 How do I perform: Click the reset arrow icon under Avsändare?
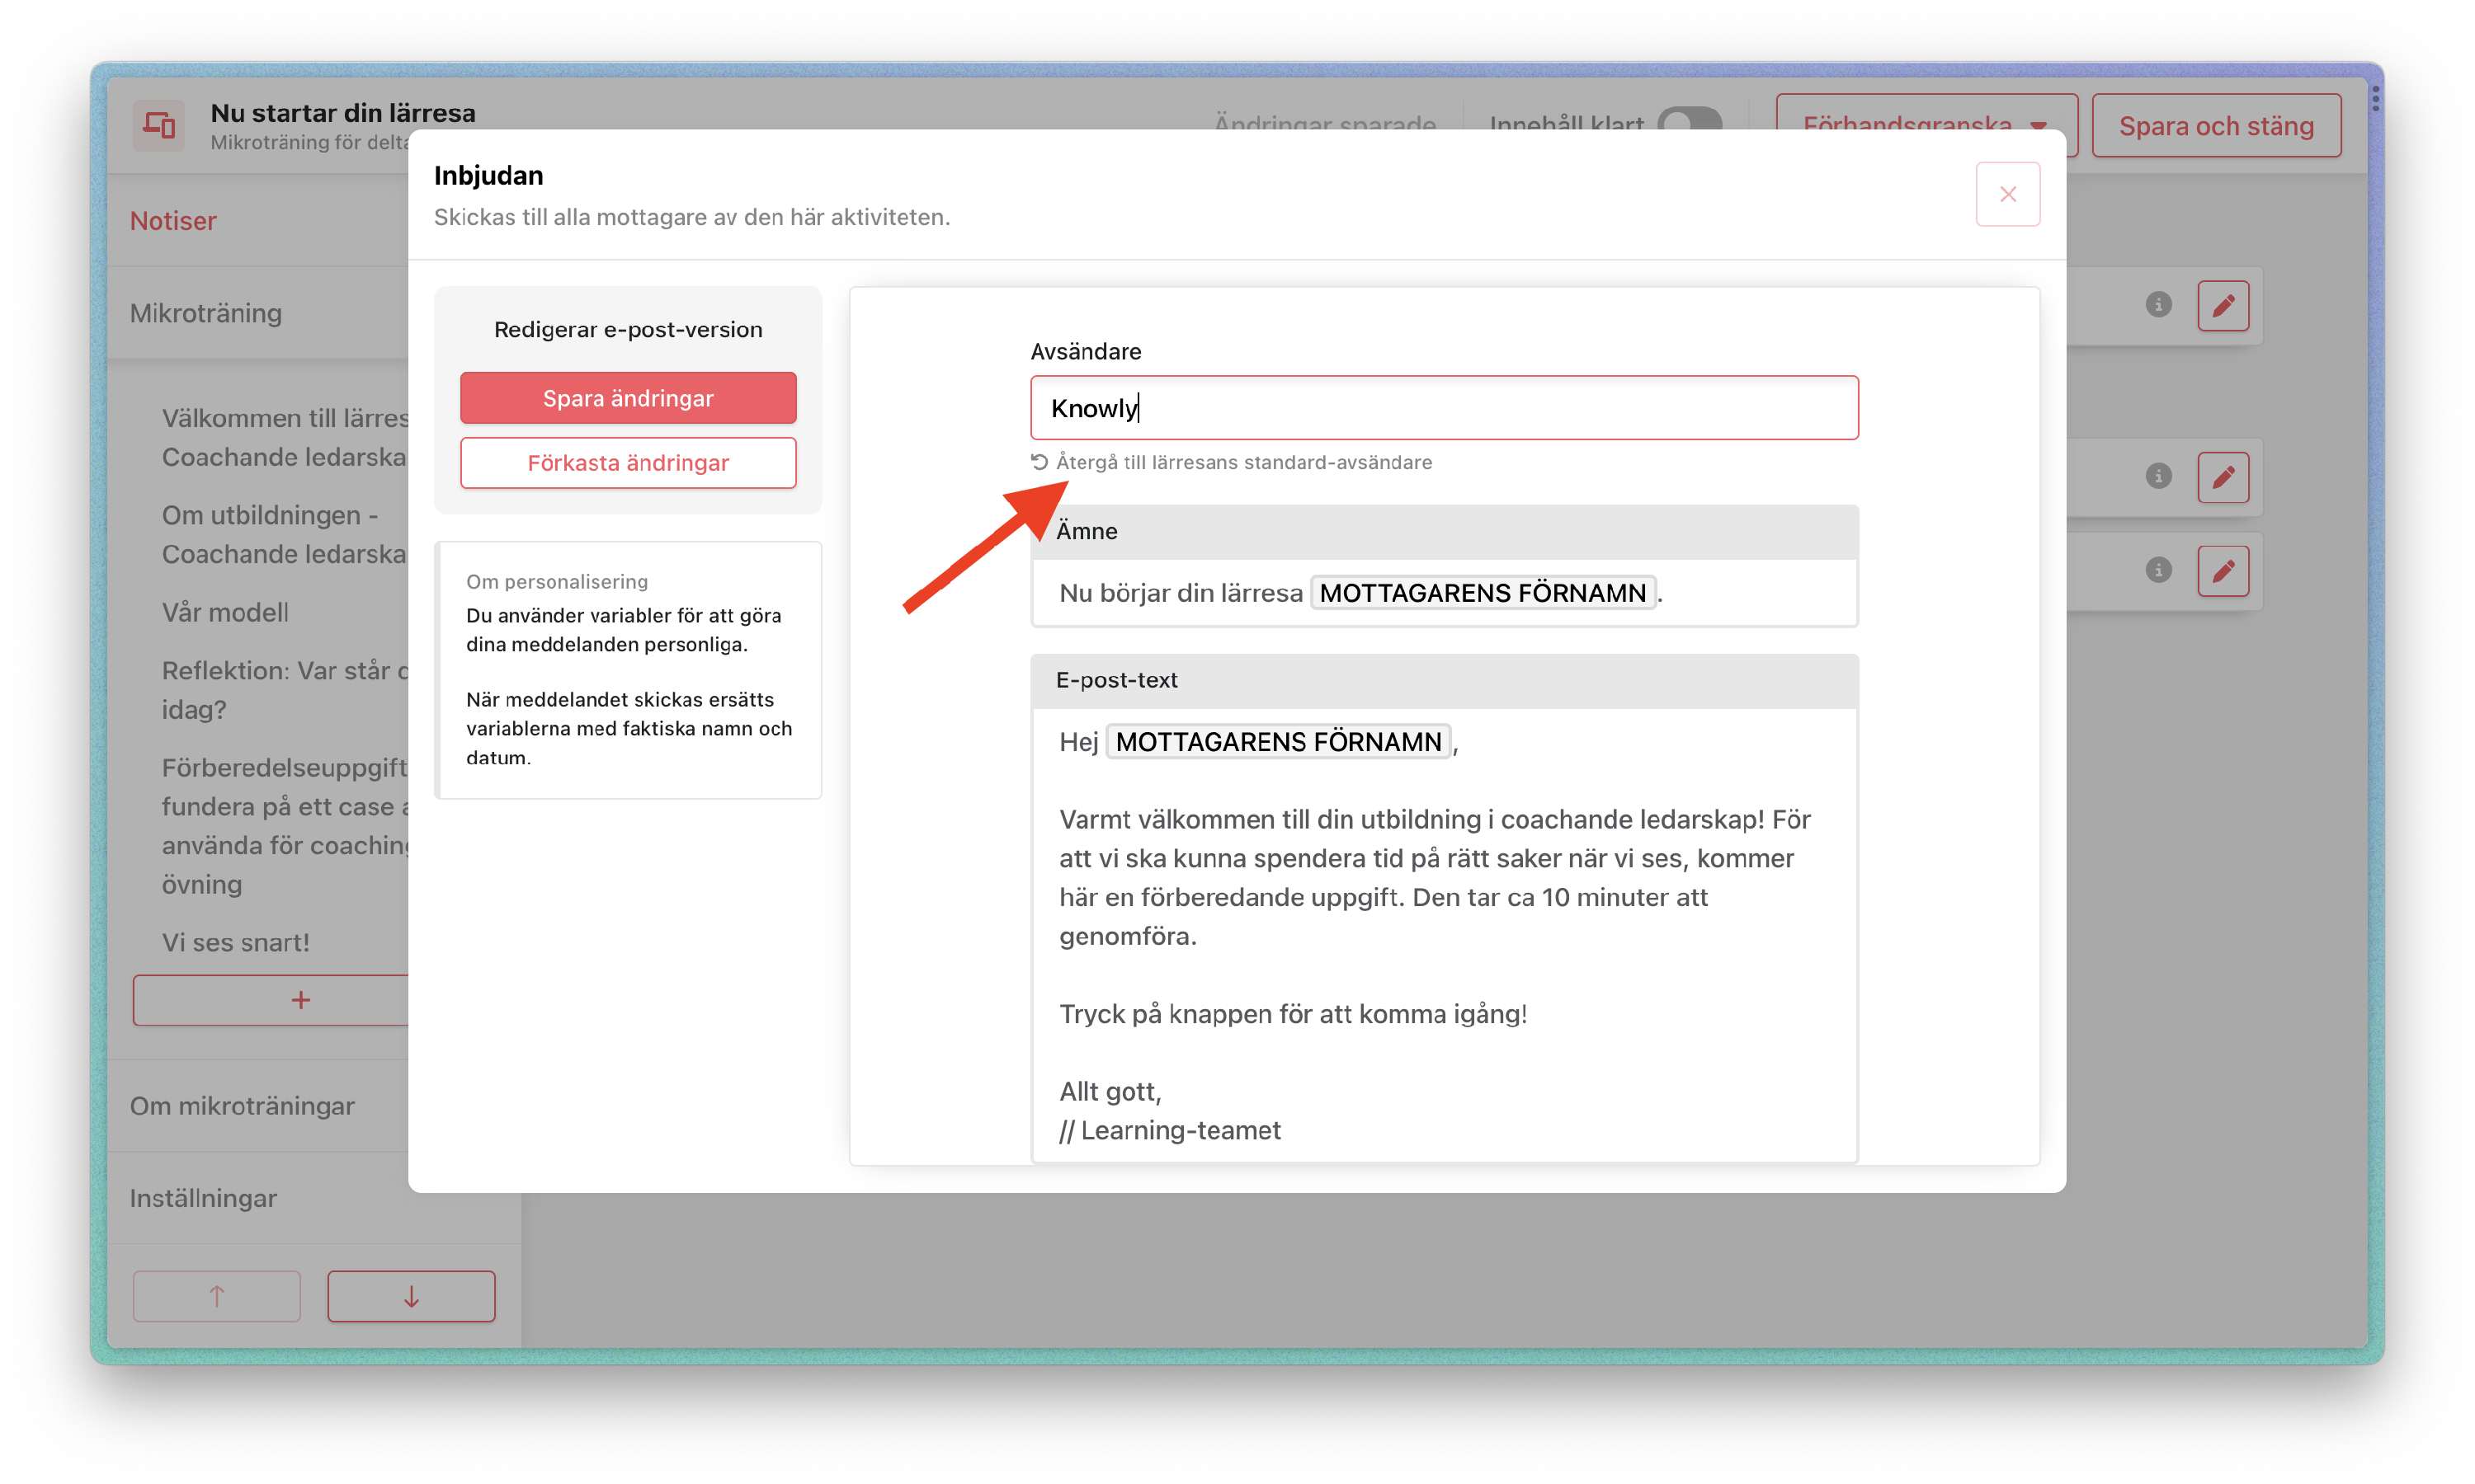(x=1039, y=462)
